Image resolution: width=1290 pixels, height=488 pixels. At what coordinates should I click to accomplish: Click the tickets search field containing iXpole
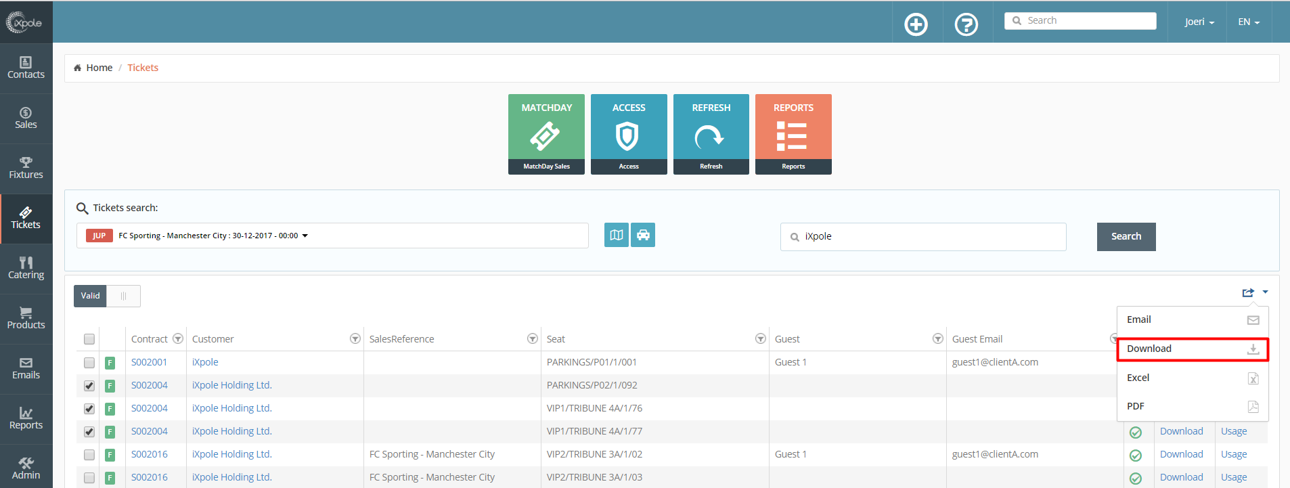[923, 237]
